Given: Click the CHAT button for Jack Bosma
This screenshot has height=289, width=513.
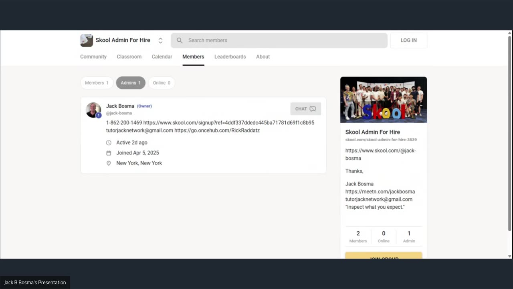Looking at the screenshot, I should (x=306, y=109).
